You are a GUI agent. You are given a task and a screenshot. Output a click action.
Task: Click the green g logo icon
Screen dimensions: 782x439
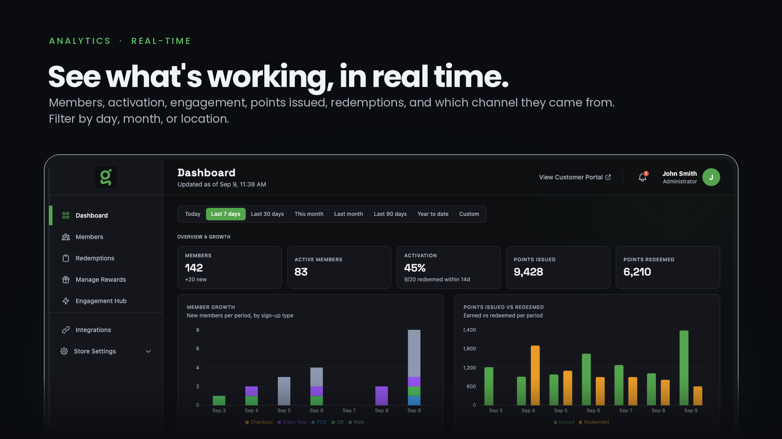(x=106, y=177)
